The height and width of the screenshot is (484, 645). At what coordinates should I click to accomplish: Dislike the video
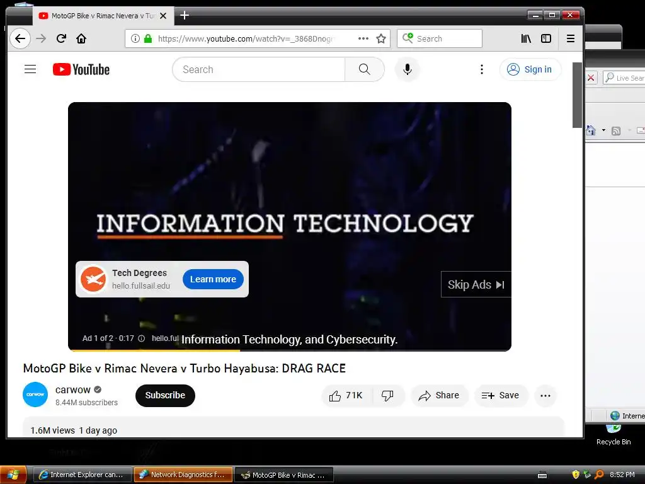[x=387, y=396]
